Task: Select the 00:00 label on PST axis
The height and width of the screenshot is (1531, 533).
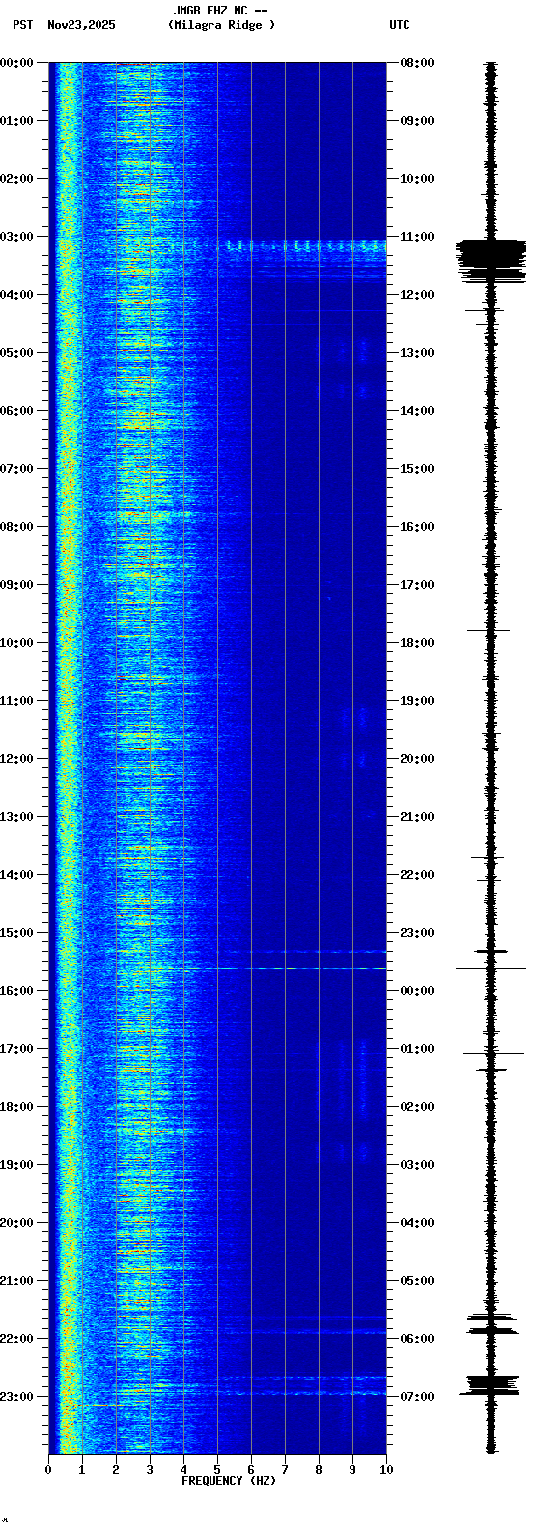Action: click(16, 63)
